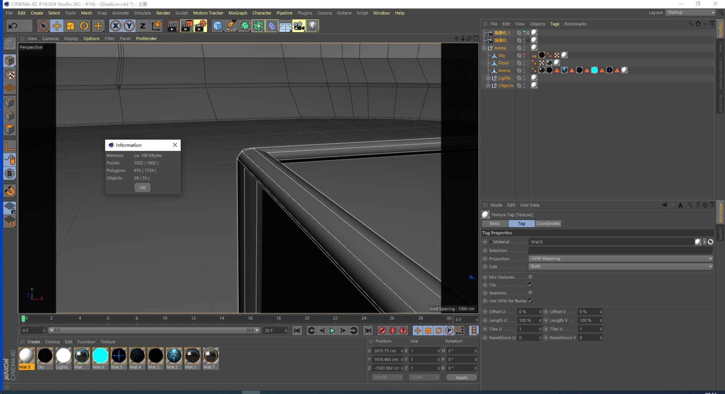Enable the Mix Textures checkbox
The image size is (725, 394).
click(531, 277)
